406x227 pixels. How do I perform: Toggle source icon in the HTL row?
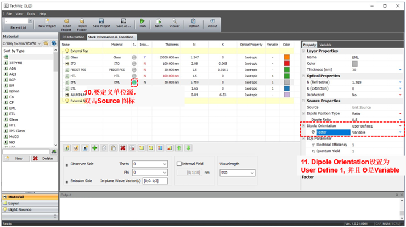pyautogui.click(x=134, y=76)
